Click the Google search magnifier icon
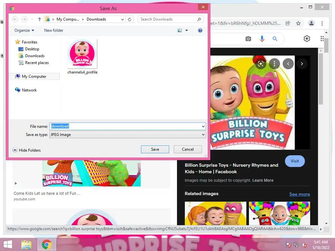335x251 pixels. 275,39
